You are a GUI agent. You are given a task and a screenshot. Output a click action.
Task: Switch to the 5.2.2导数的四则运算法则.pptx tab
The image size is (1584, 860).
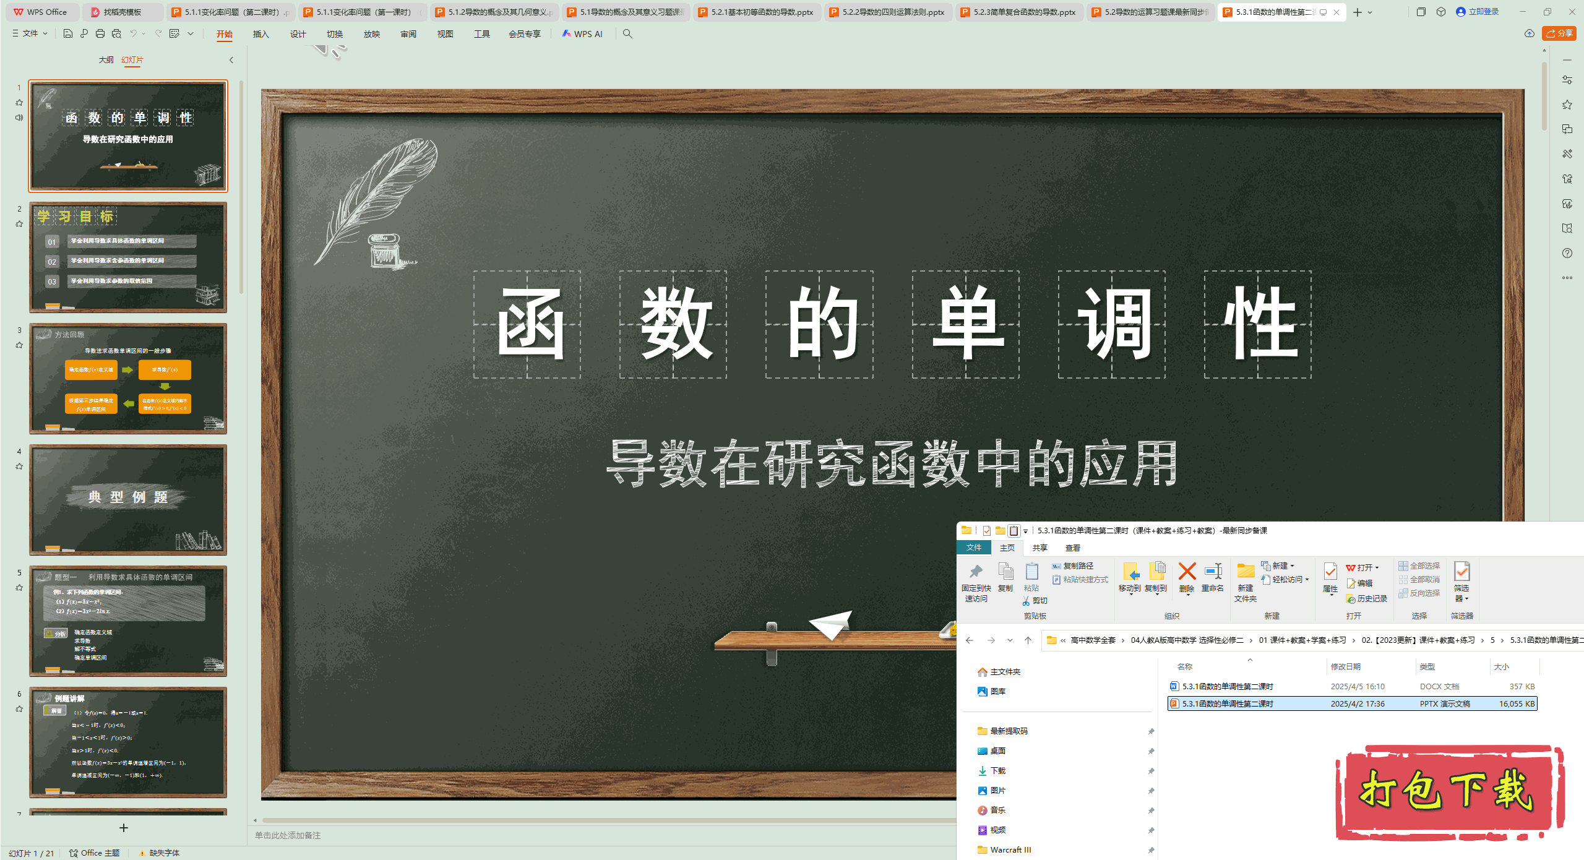coord(888,12)
